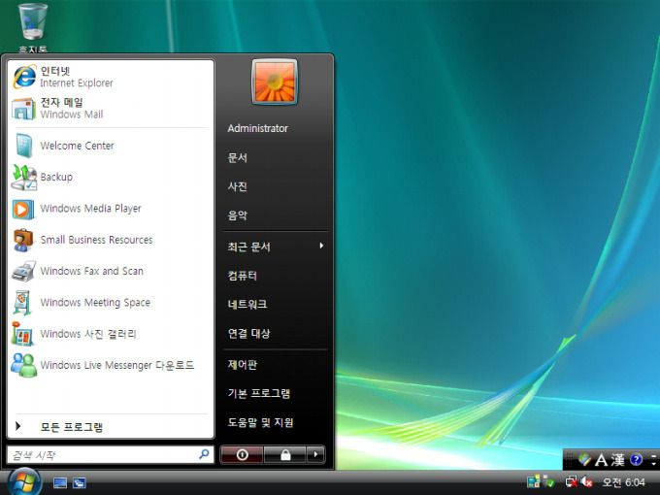Screen dimensions: 660x495
Task: Select 연결 대상 in the Start menu
Action: click(248, 333)
